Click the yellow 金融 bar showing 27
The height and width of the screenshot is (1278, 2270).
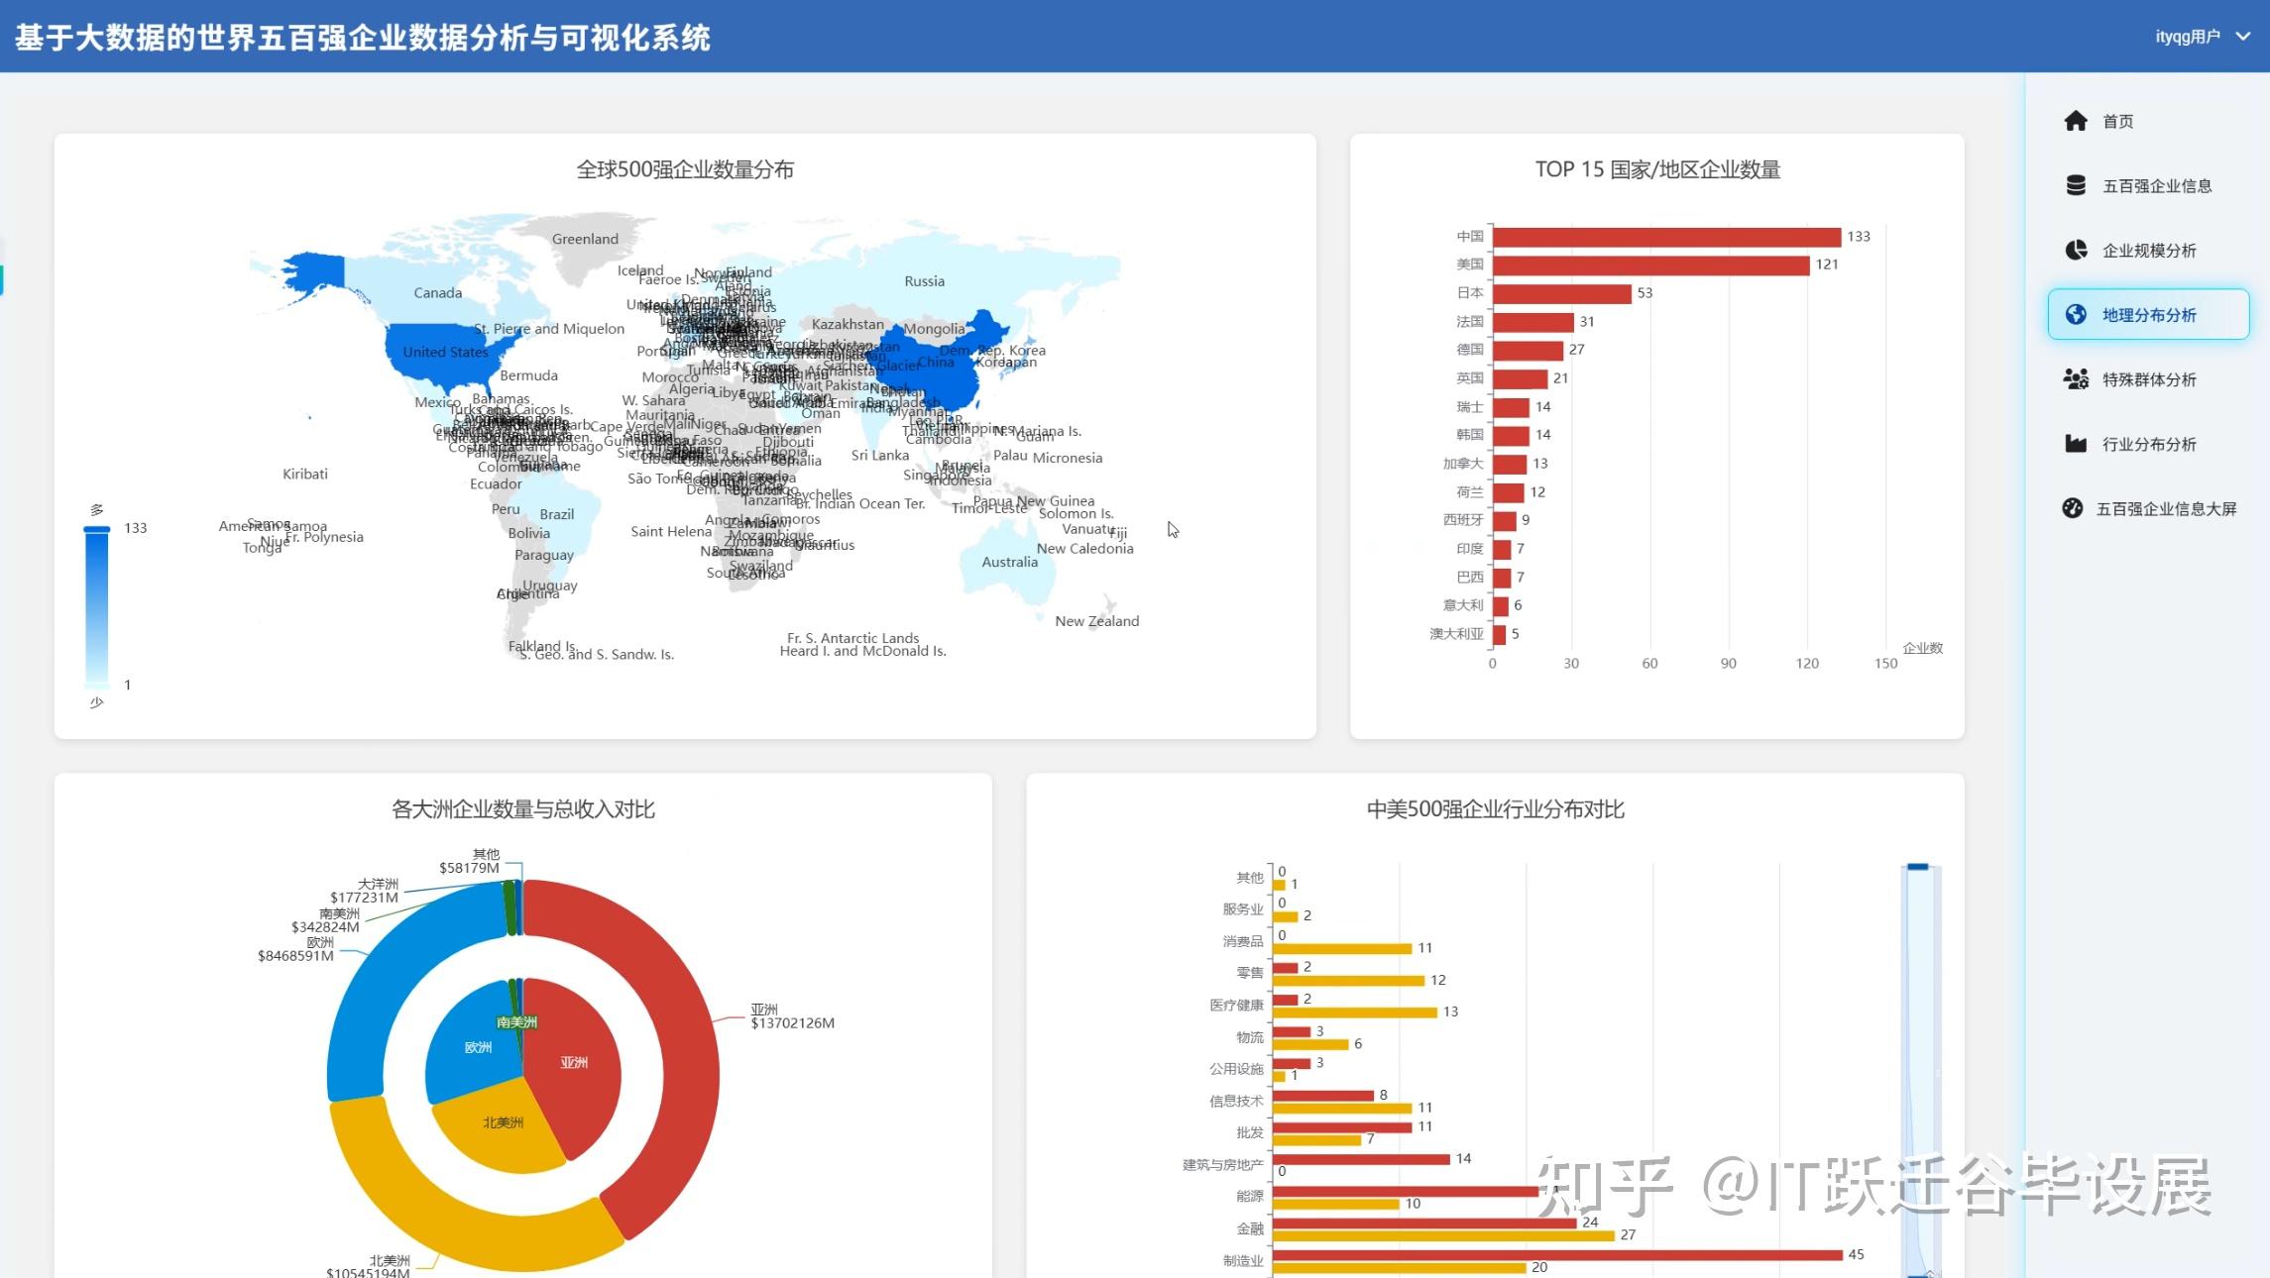point(1443,1235)
